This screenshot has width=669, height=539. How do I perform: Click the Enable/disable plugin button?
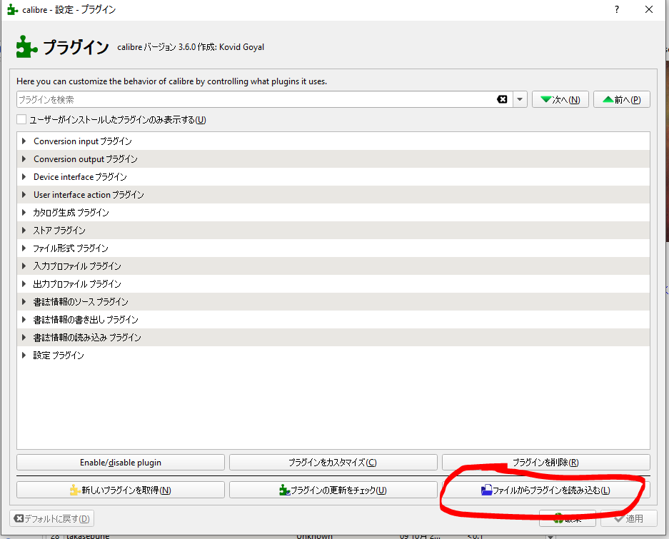click(x=121, y=462)
